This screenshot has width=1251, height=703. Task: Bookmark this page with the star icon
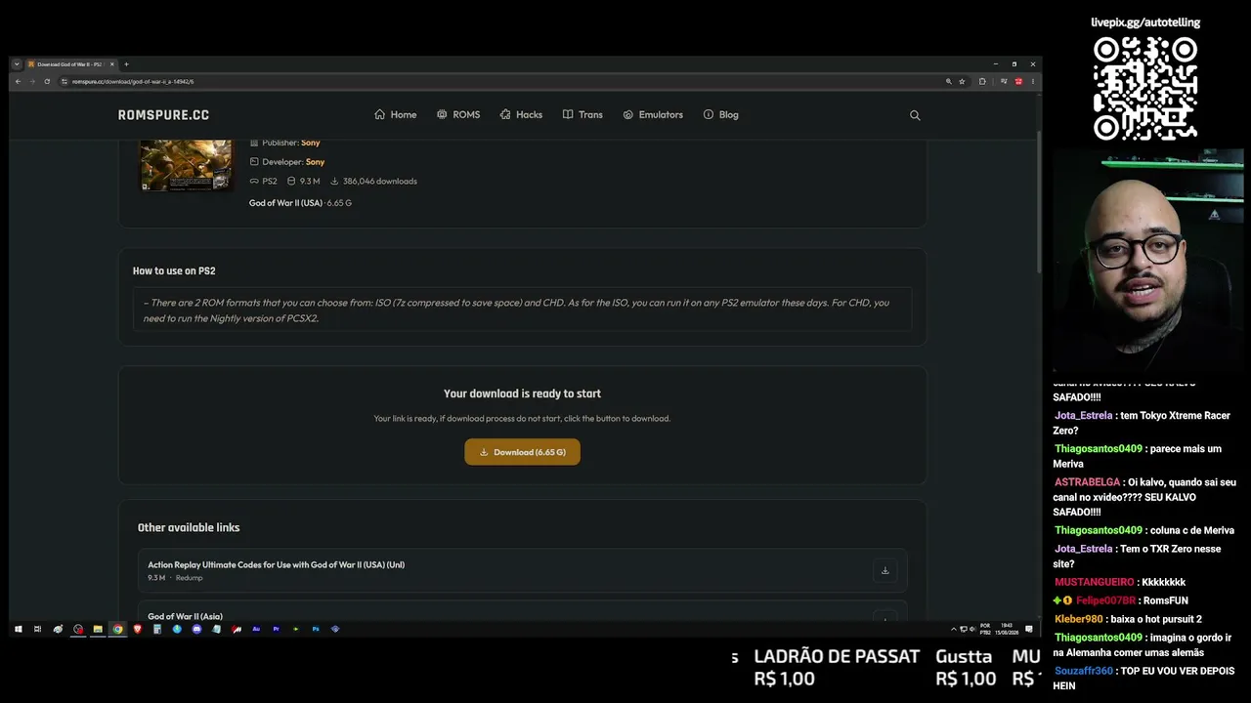tap(962, 81)
